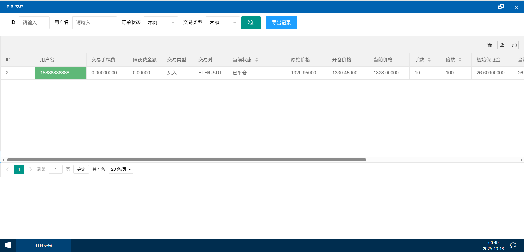Open Windows Start menu
This screenshot has width=524, height=252.
8,245
